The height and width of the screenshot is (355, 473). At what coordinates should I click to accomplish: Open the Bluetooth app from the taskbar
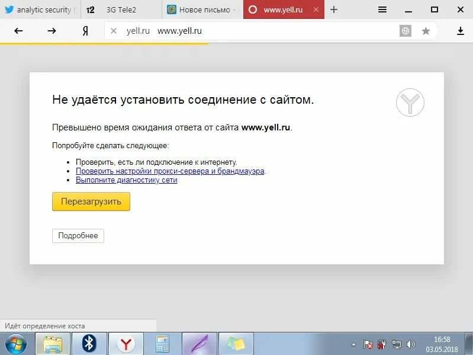[89, 344]
